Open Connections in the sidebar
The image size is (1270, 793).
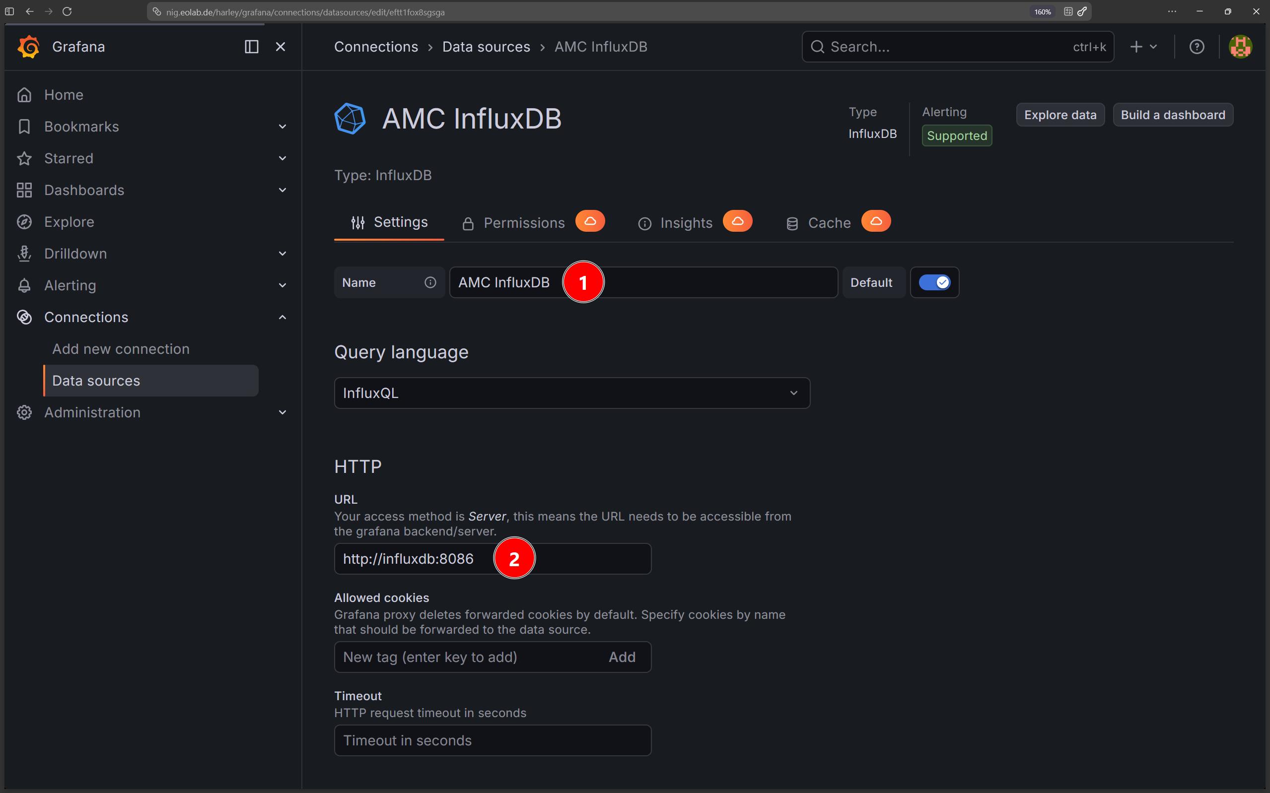pos(86,317)
